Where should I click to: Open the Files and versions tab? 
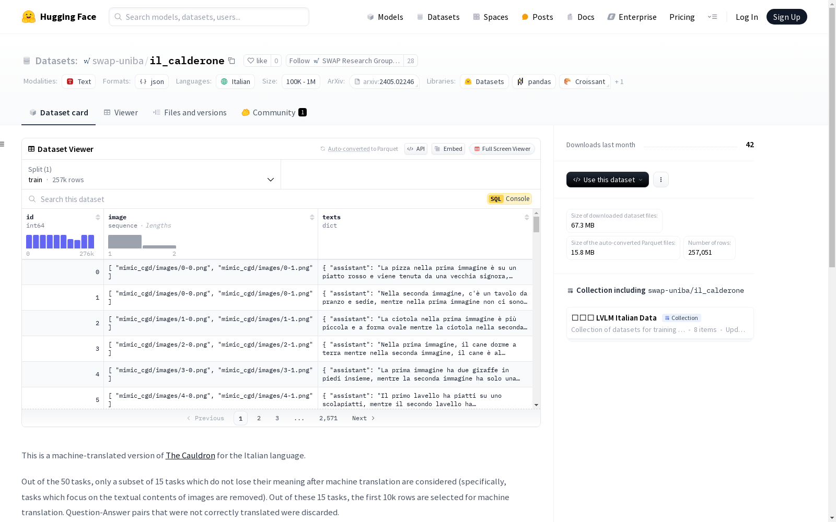(x=190, y=113)
